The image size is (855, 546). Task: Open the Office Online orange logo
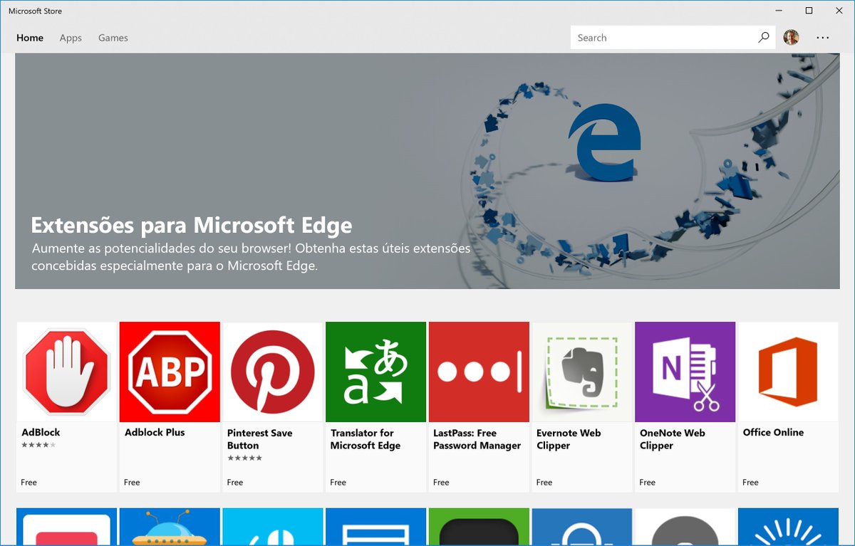point(788,372)
